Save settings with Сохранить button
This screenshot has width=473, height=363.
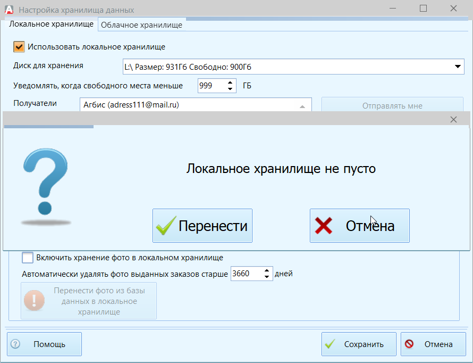tap(359, 344)
